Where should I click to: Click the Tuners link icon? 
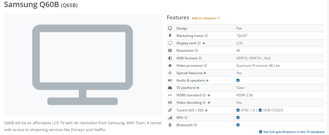pos(170,110)
